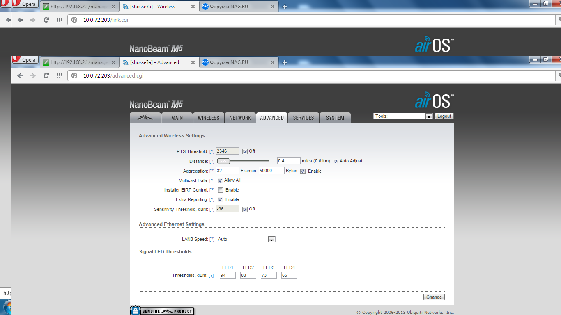Open help for Distance
Viewport: 561px width, 315px height.
212,162
